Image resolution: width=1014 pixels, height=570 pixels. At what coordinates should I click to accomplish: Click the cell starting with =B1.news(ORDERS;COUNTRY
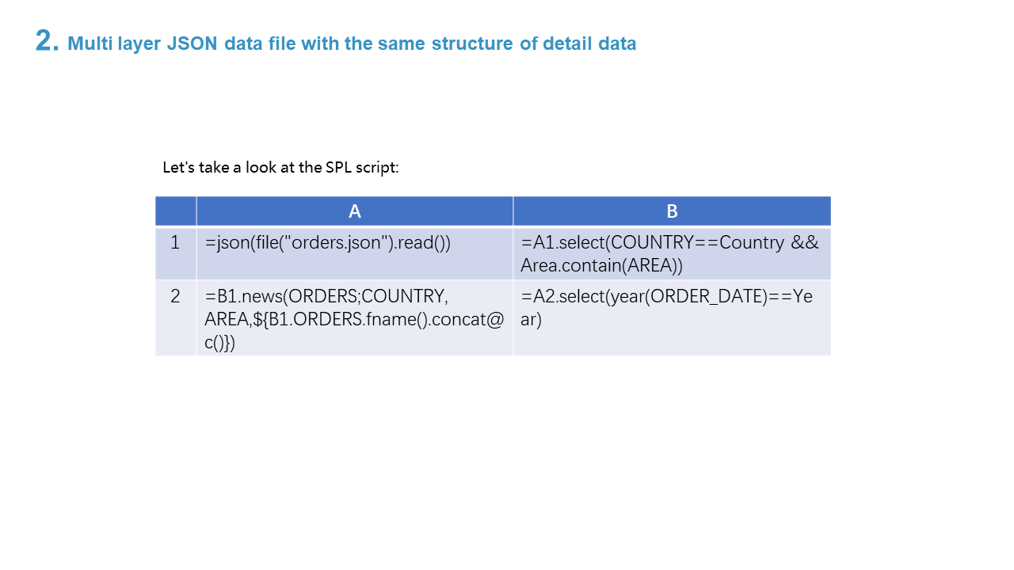pos(355,318)
